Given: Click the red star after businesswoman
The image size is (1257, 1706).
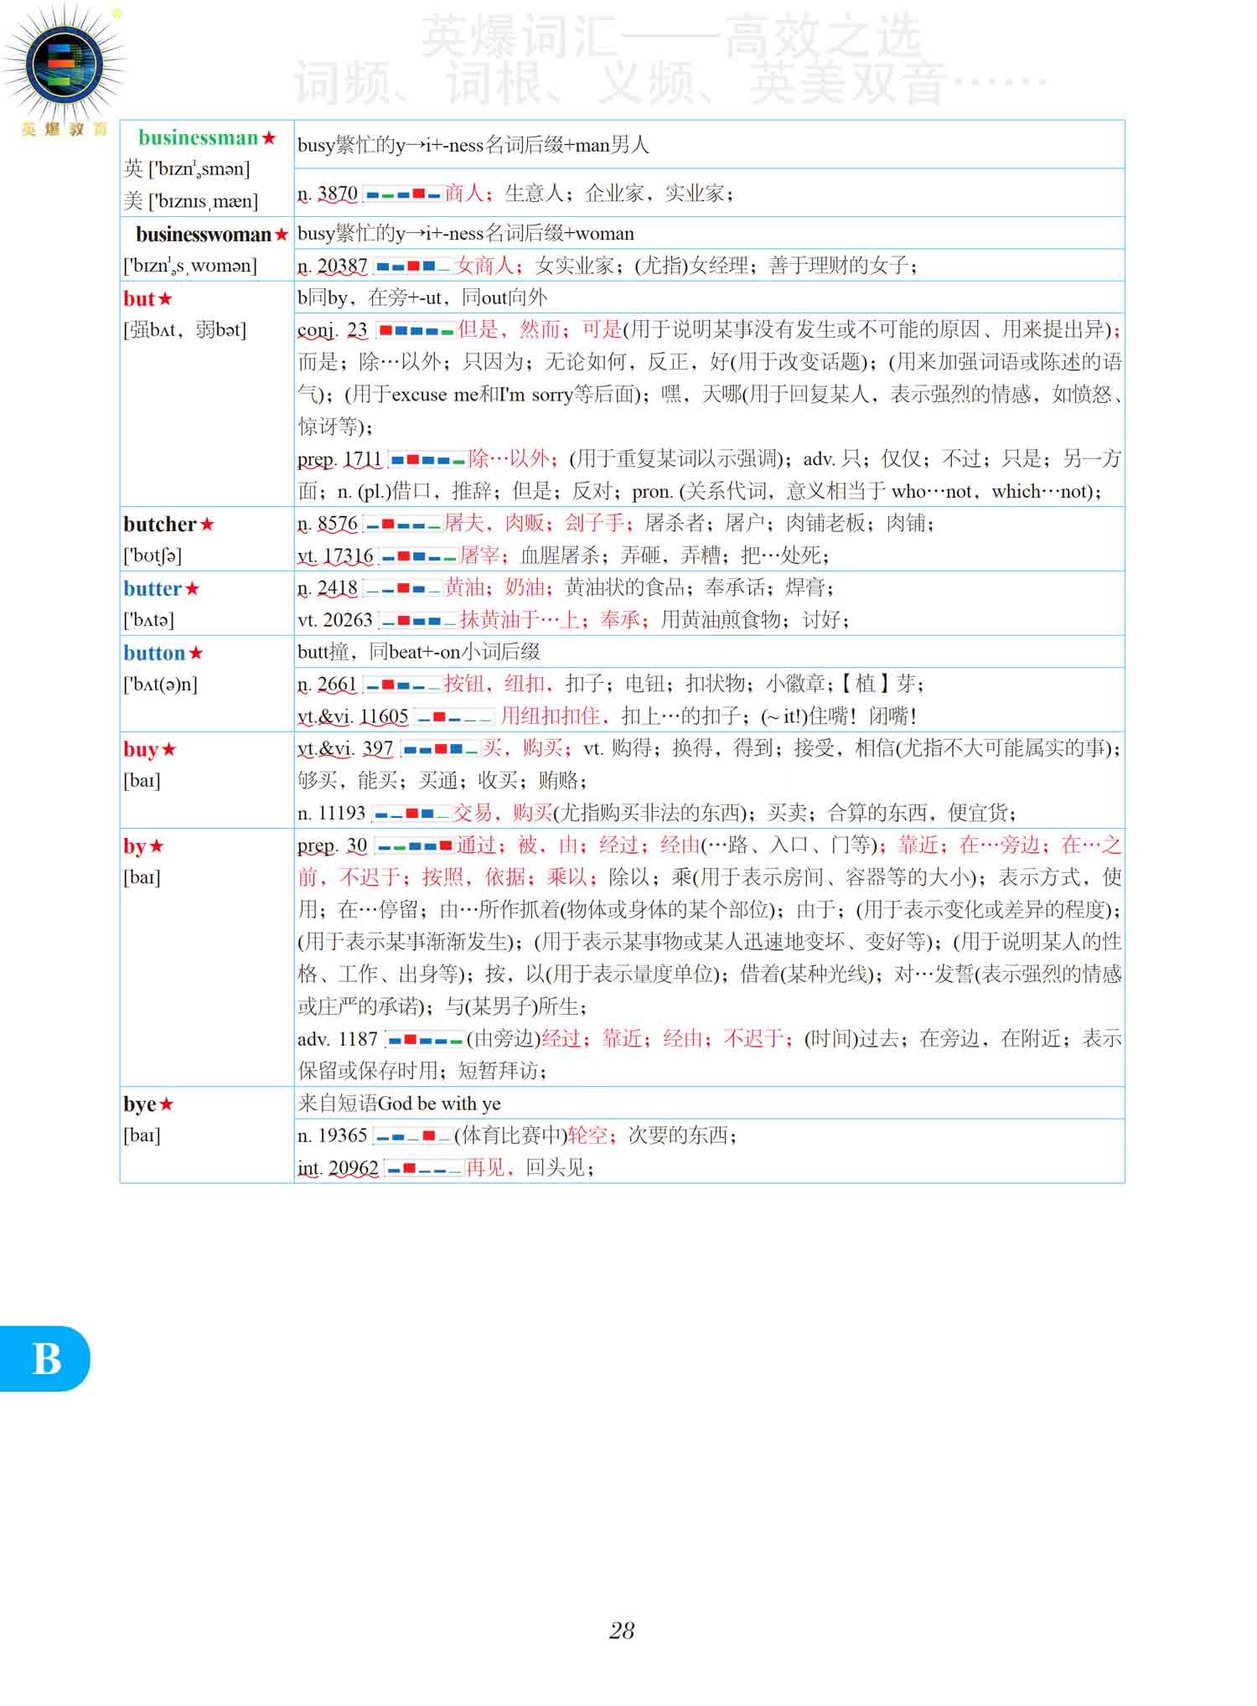Looking at the screenshot, I should pos(282,235).
